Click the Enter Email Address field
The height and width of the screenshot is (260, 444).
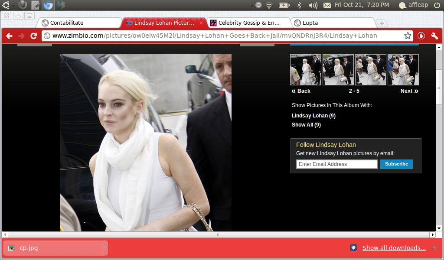(336, 164)
